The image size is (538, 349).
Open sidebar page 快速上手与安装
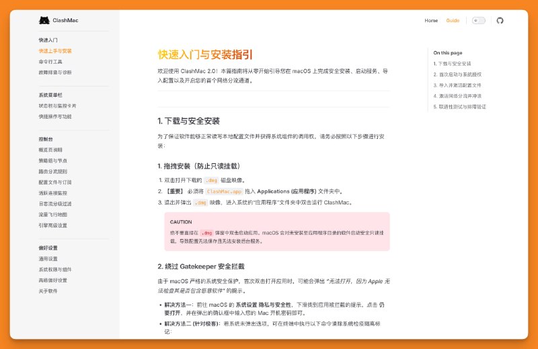(x=55, y=51)
